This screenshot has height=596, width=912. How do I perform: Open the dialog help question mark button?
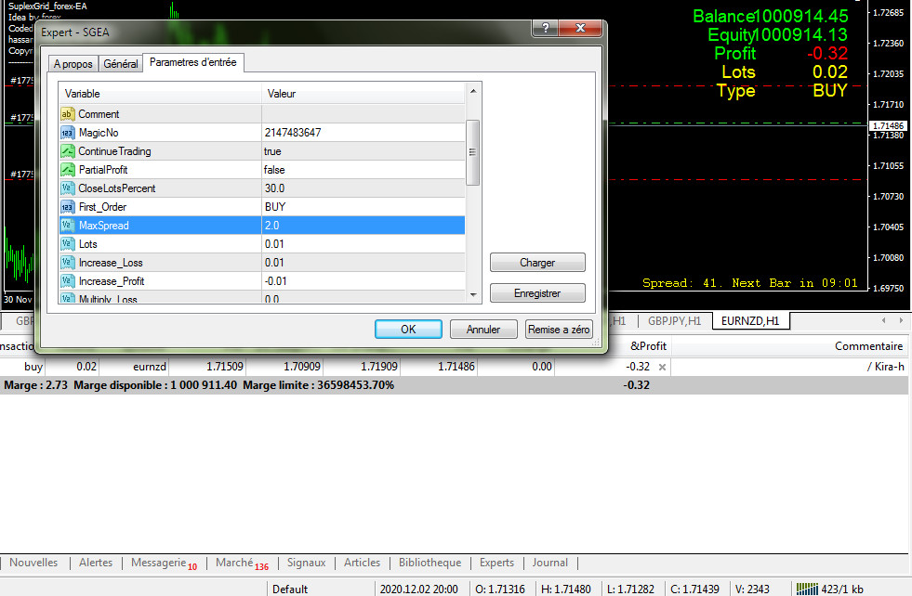546,28
